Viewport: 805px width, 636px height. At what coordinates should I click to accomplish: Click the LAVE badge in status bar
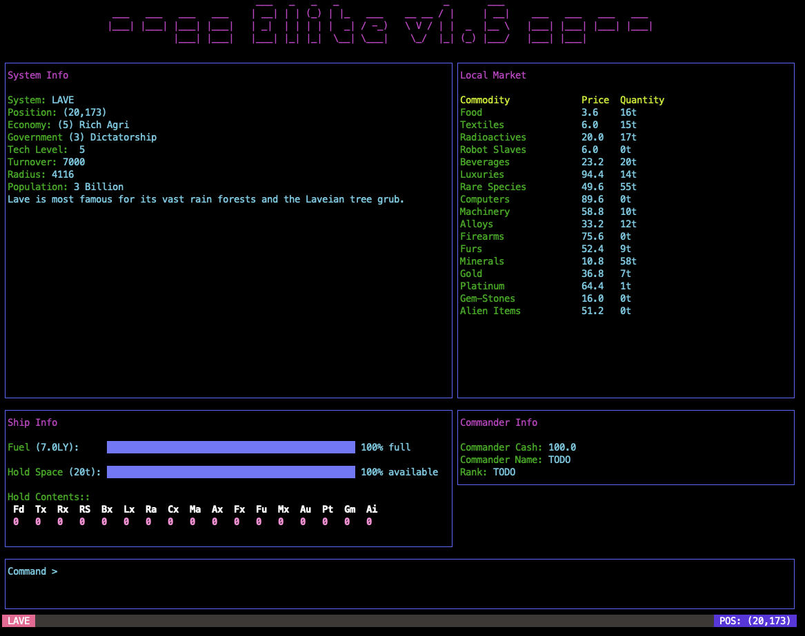(19, 621)
